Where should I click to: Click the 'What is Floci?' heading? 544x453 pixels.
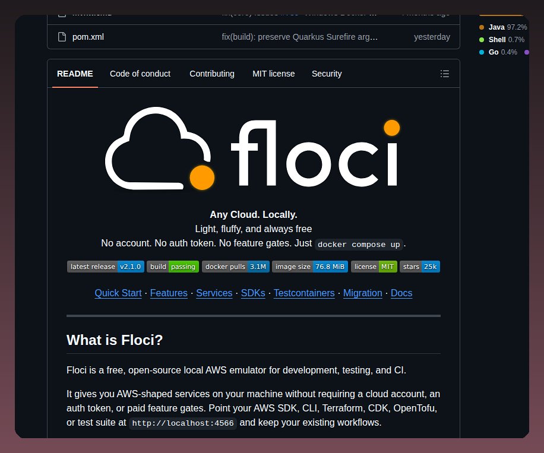[x=115, y=340]
